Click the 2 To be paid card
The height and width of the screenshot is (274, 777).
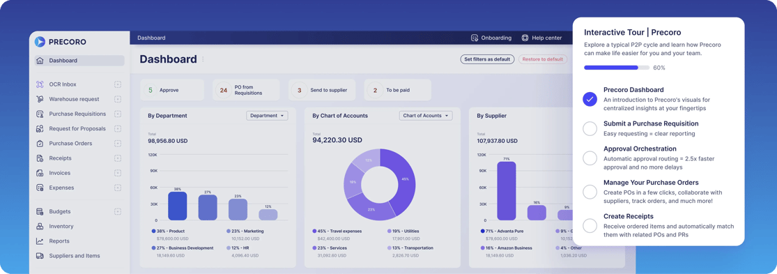(397, 90)
